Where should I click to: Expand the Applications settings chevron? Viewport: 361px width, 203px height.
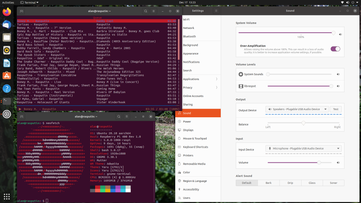coord(217,79)
